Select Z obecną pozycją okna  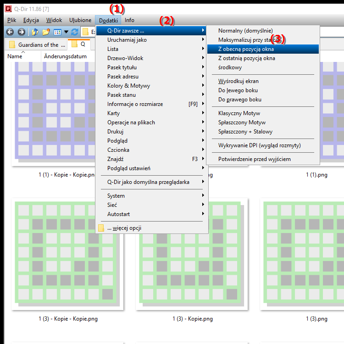point(263,49)
